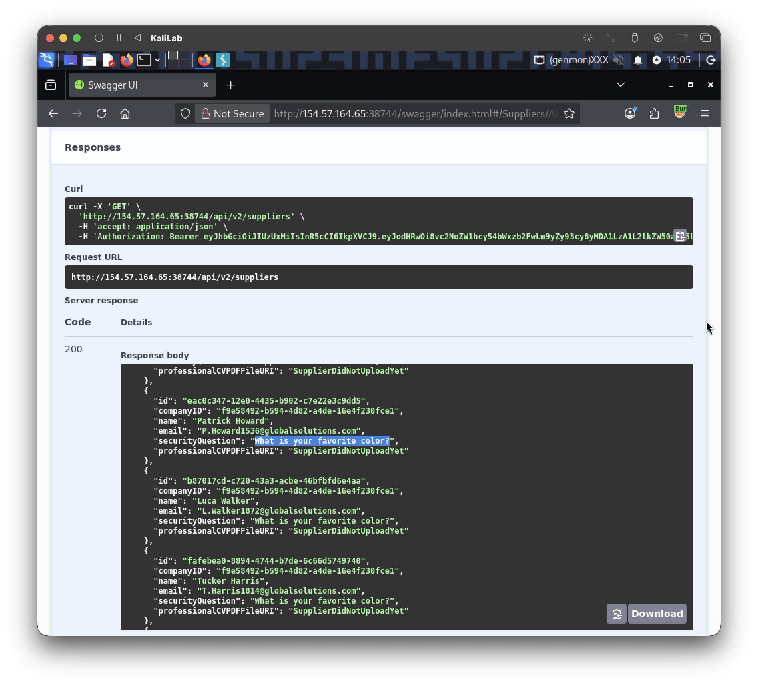Reload the Swagger UI page

click(101, 113)
